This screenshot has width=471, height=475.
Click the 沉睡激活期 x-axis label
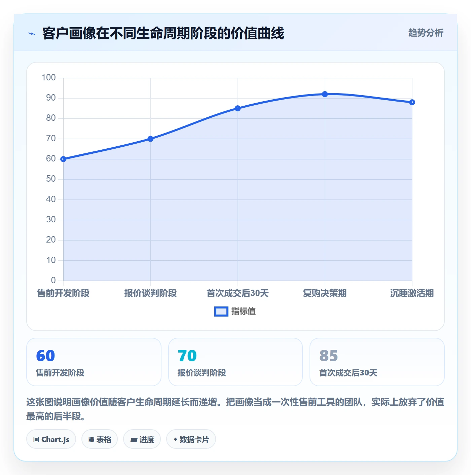point(412,293)
